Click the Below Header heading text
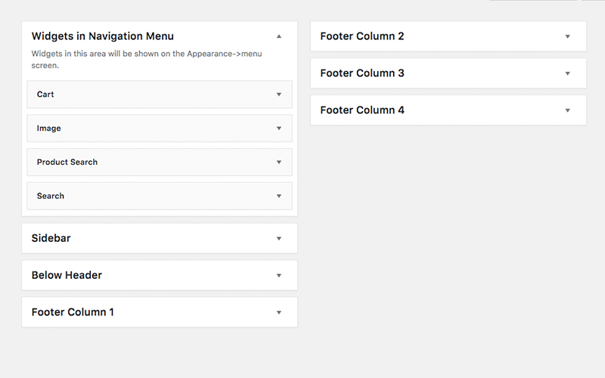This screenshot has height=378, width=605. 67,275
